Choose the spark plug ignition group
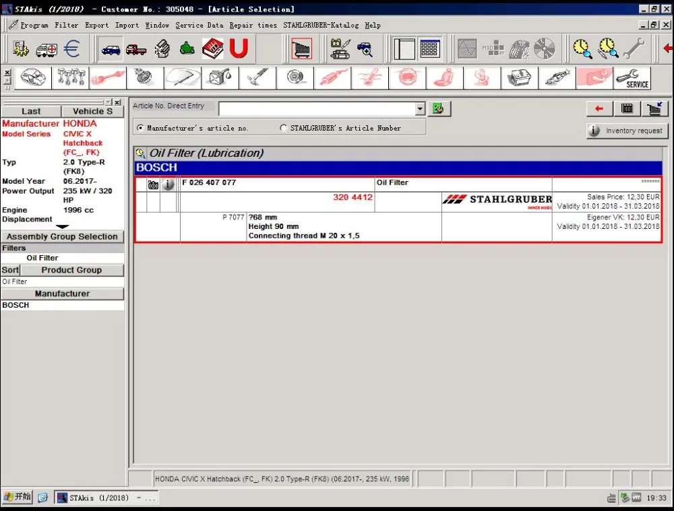Viewport: 674px width, 511px height. [557, 77]
